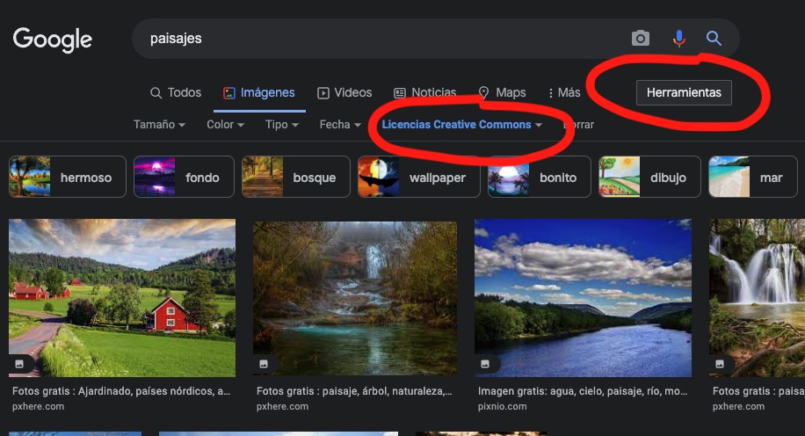Click pxhere.com under forest waterfall photo

(x=282, y=406)
